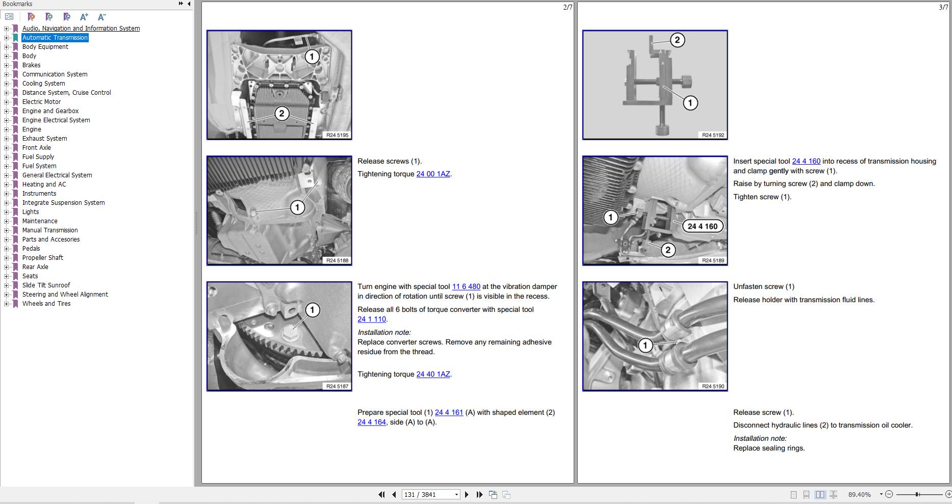
Task: Open the Front Axle bookmark
Action: coord(36,148)
